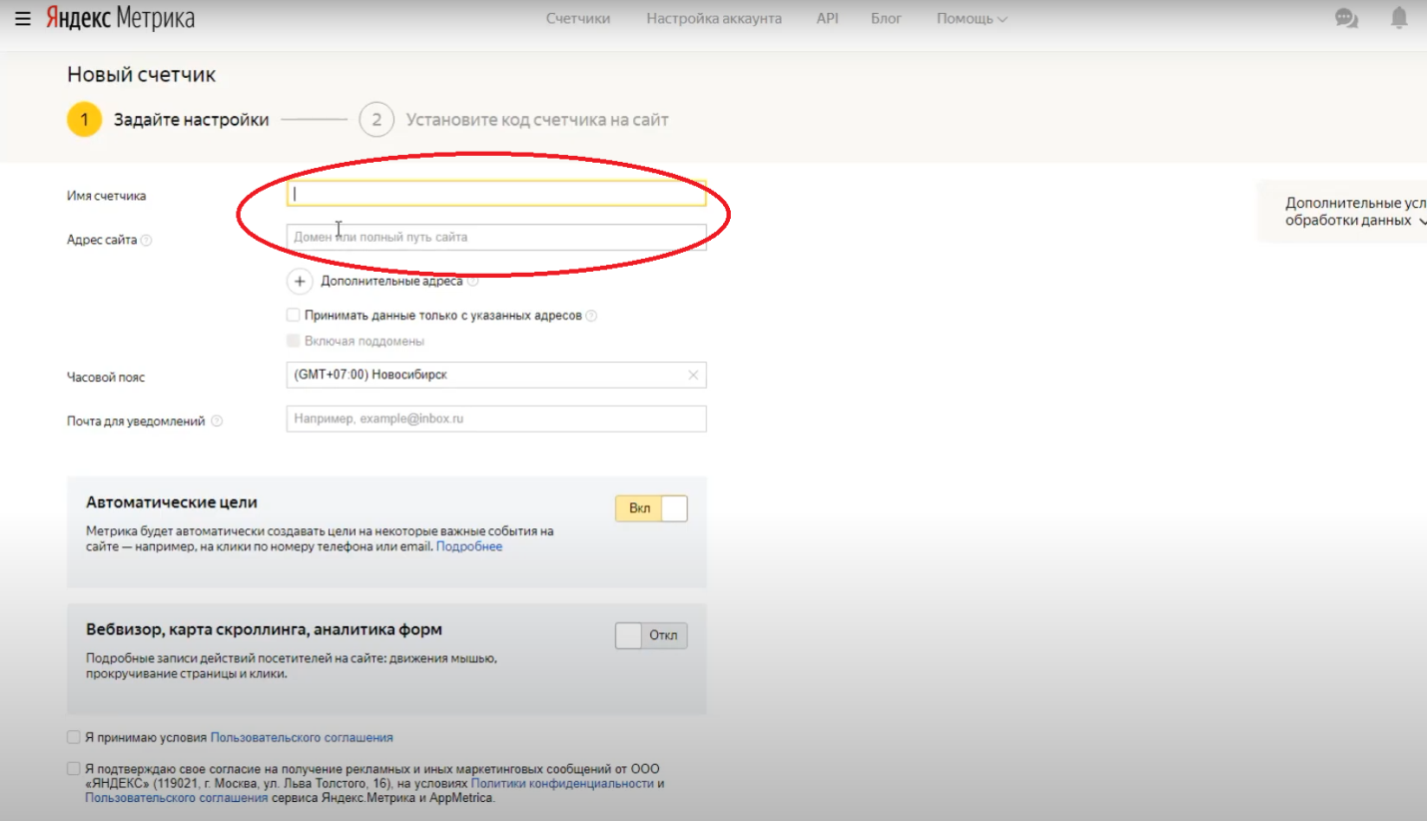Viewport: 1427px width, 821px height.
Task: Accept the Пользовательского соглашения terms checkbox
Action: [x=74, y=737]
